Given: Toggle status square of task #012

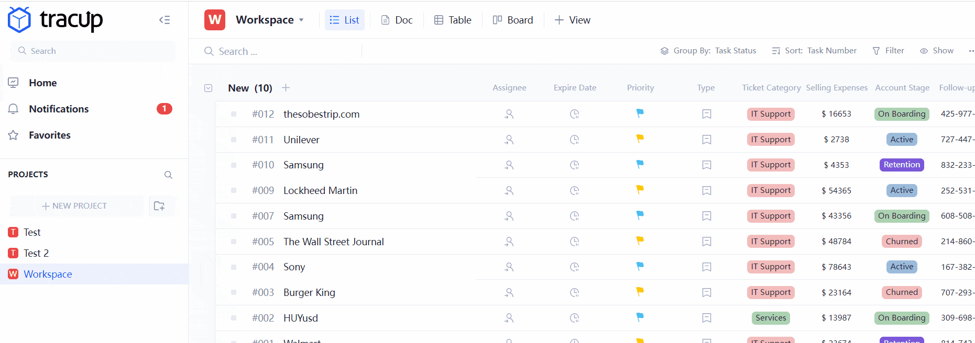Looking at the screenshot, I should (x=234, y=114).
